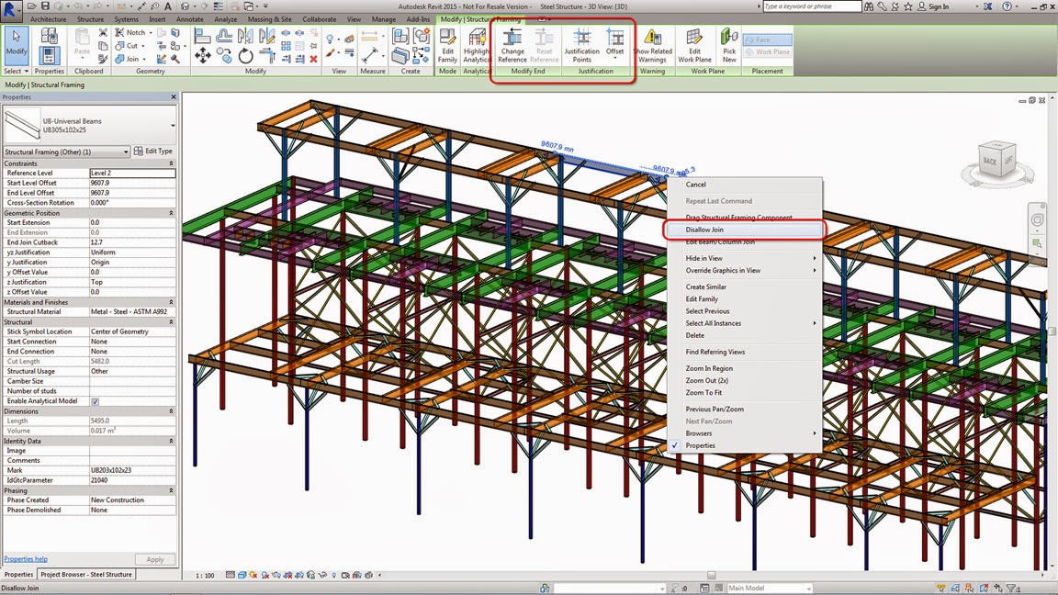Viewport: 1058px width, 595px height.
Task: Click the search binoculars icon
Action: click(869, 6)
